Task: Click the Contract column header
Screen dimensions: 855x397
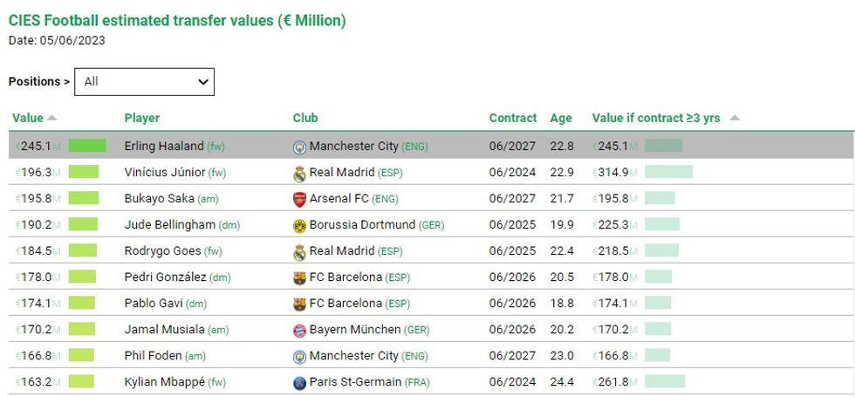Action: click(x=513, y=118)
